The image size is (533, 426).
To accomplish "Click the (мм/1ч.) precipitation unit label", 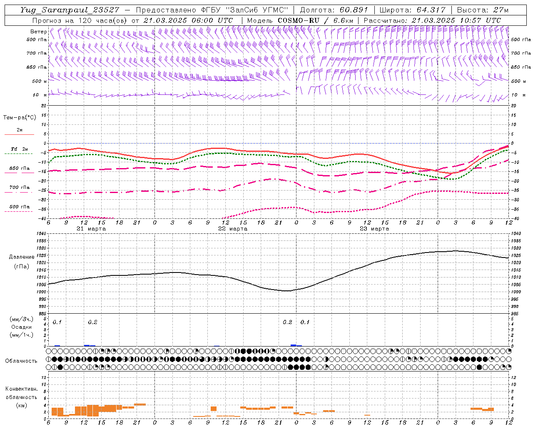I will [x=22, y=335].
